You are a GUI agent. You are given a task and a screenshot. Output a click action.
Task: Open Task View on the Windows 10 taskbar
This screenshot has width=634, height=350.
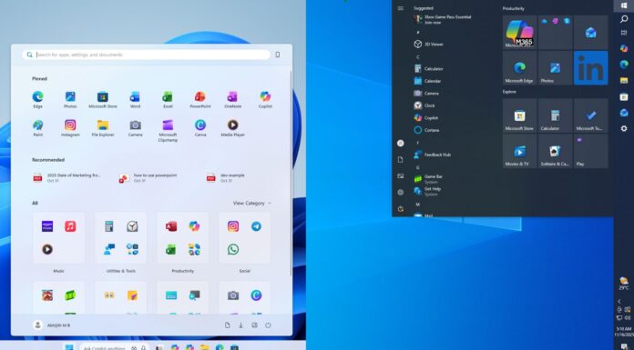pyautogui.click(x=624, y=33)
